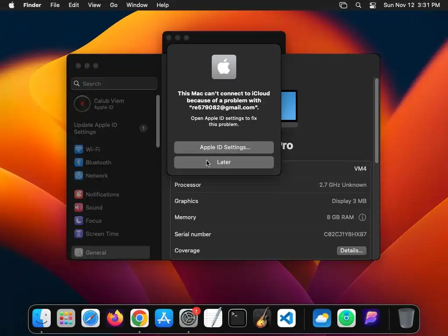Launch Safari from the Dock
448x336 pixels.
[x=91, y=318]
